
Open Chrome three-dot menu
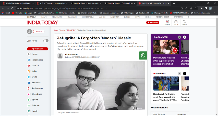click(x=215, y=8)
